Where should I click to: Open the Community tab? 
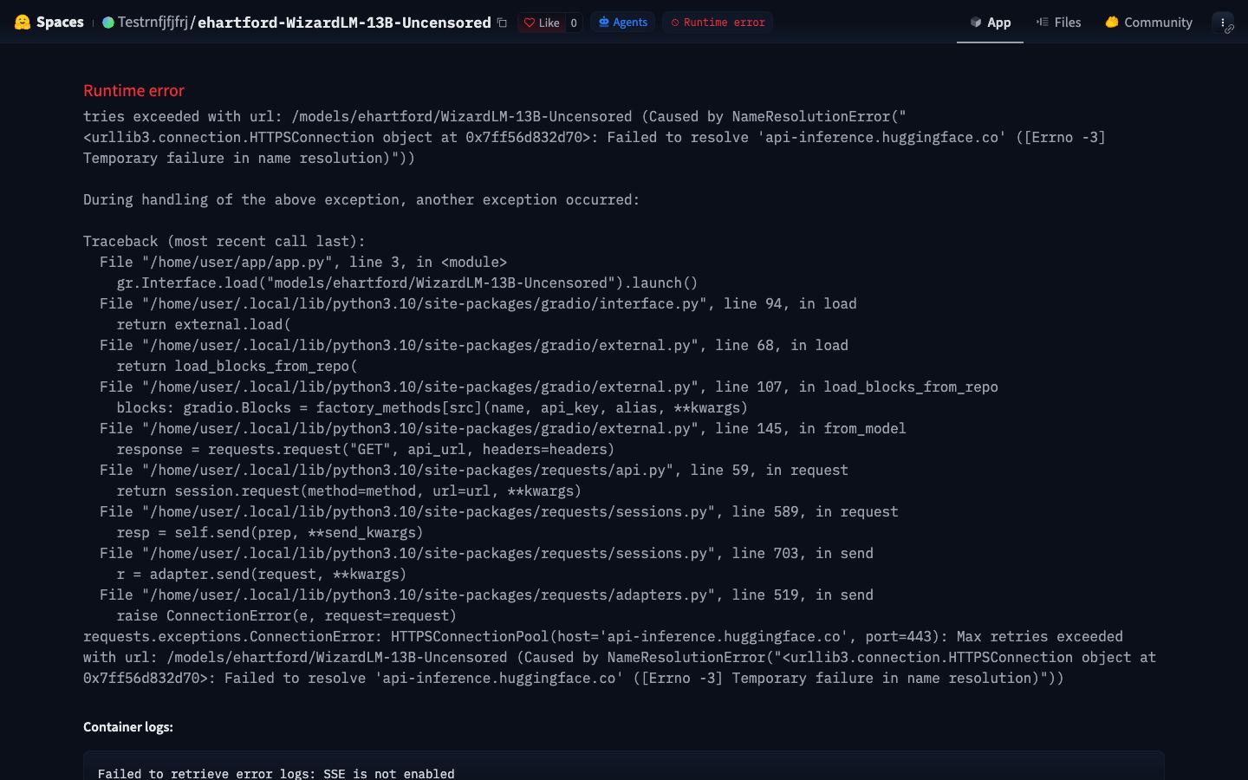coord(1148,23)
